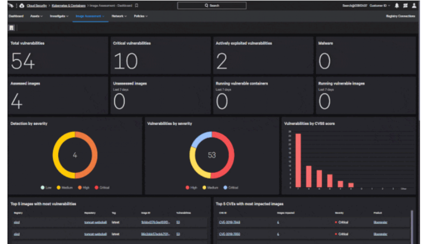The width and height of the screenshot is (435, 244).
Task: Click the dashboard layout grid icon
Action: pyautogui.click(x=12, y=28)
